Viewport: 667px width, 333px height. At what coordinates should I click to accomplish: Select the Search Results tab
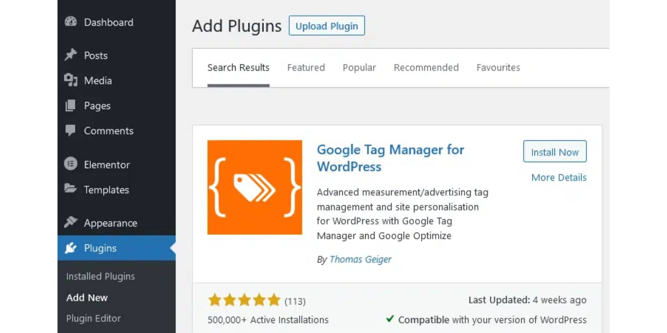[x=238, y=67]
